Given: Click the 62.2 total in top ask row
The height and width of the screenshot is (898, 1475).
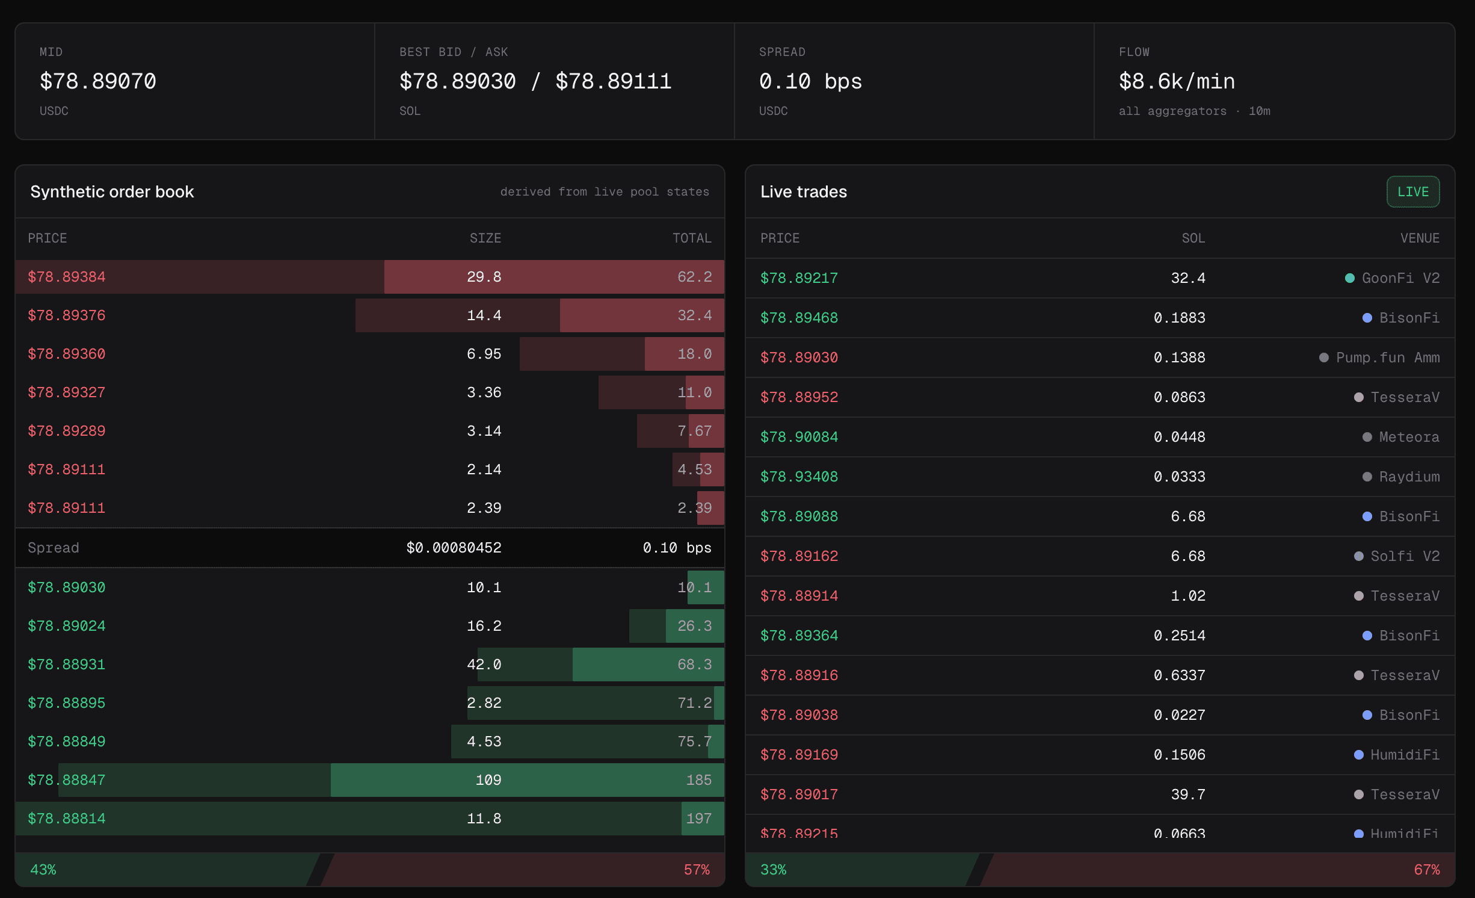Looking at the screenshot, I should point(695,277).
